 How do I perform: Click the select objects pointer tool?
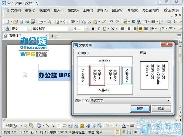tap(26, 126)
